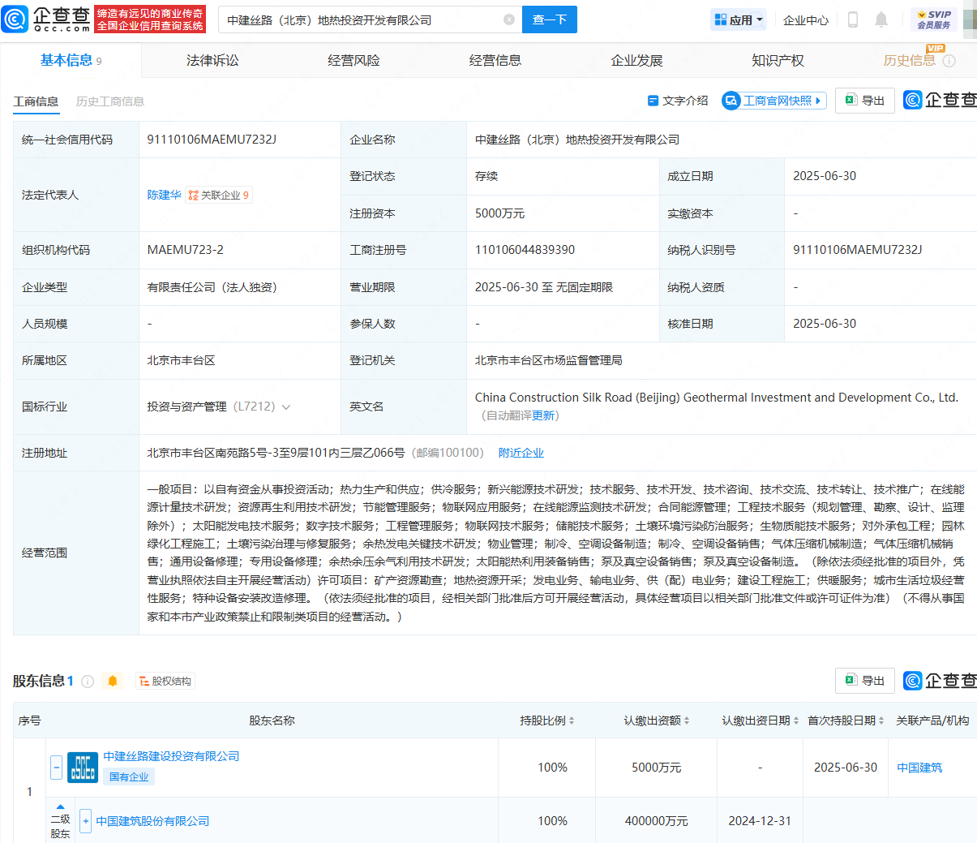The width and height of the screenshot is (977, 843).
Task: Open 中国建筑股份有限公司 link
Action: [152, 821]
